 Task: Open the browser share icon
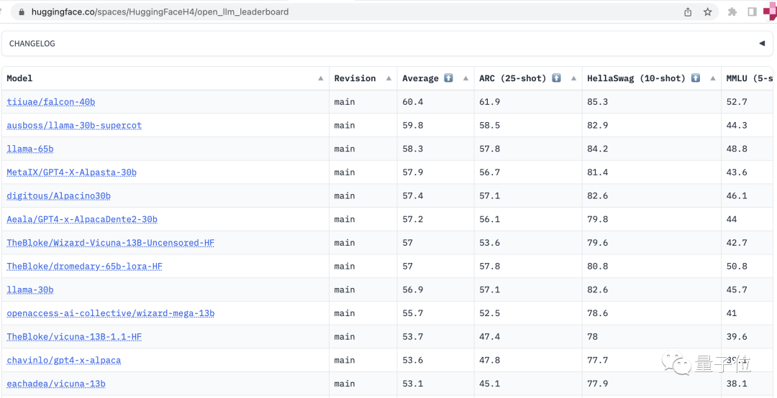coord(688,12)
